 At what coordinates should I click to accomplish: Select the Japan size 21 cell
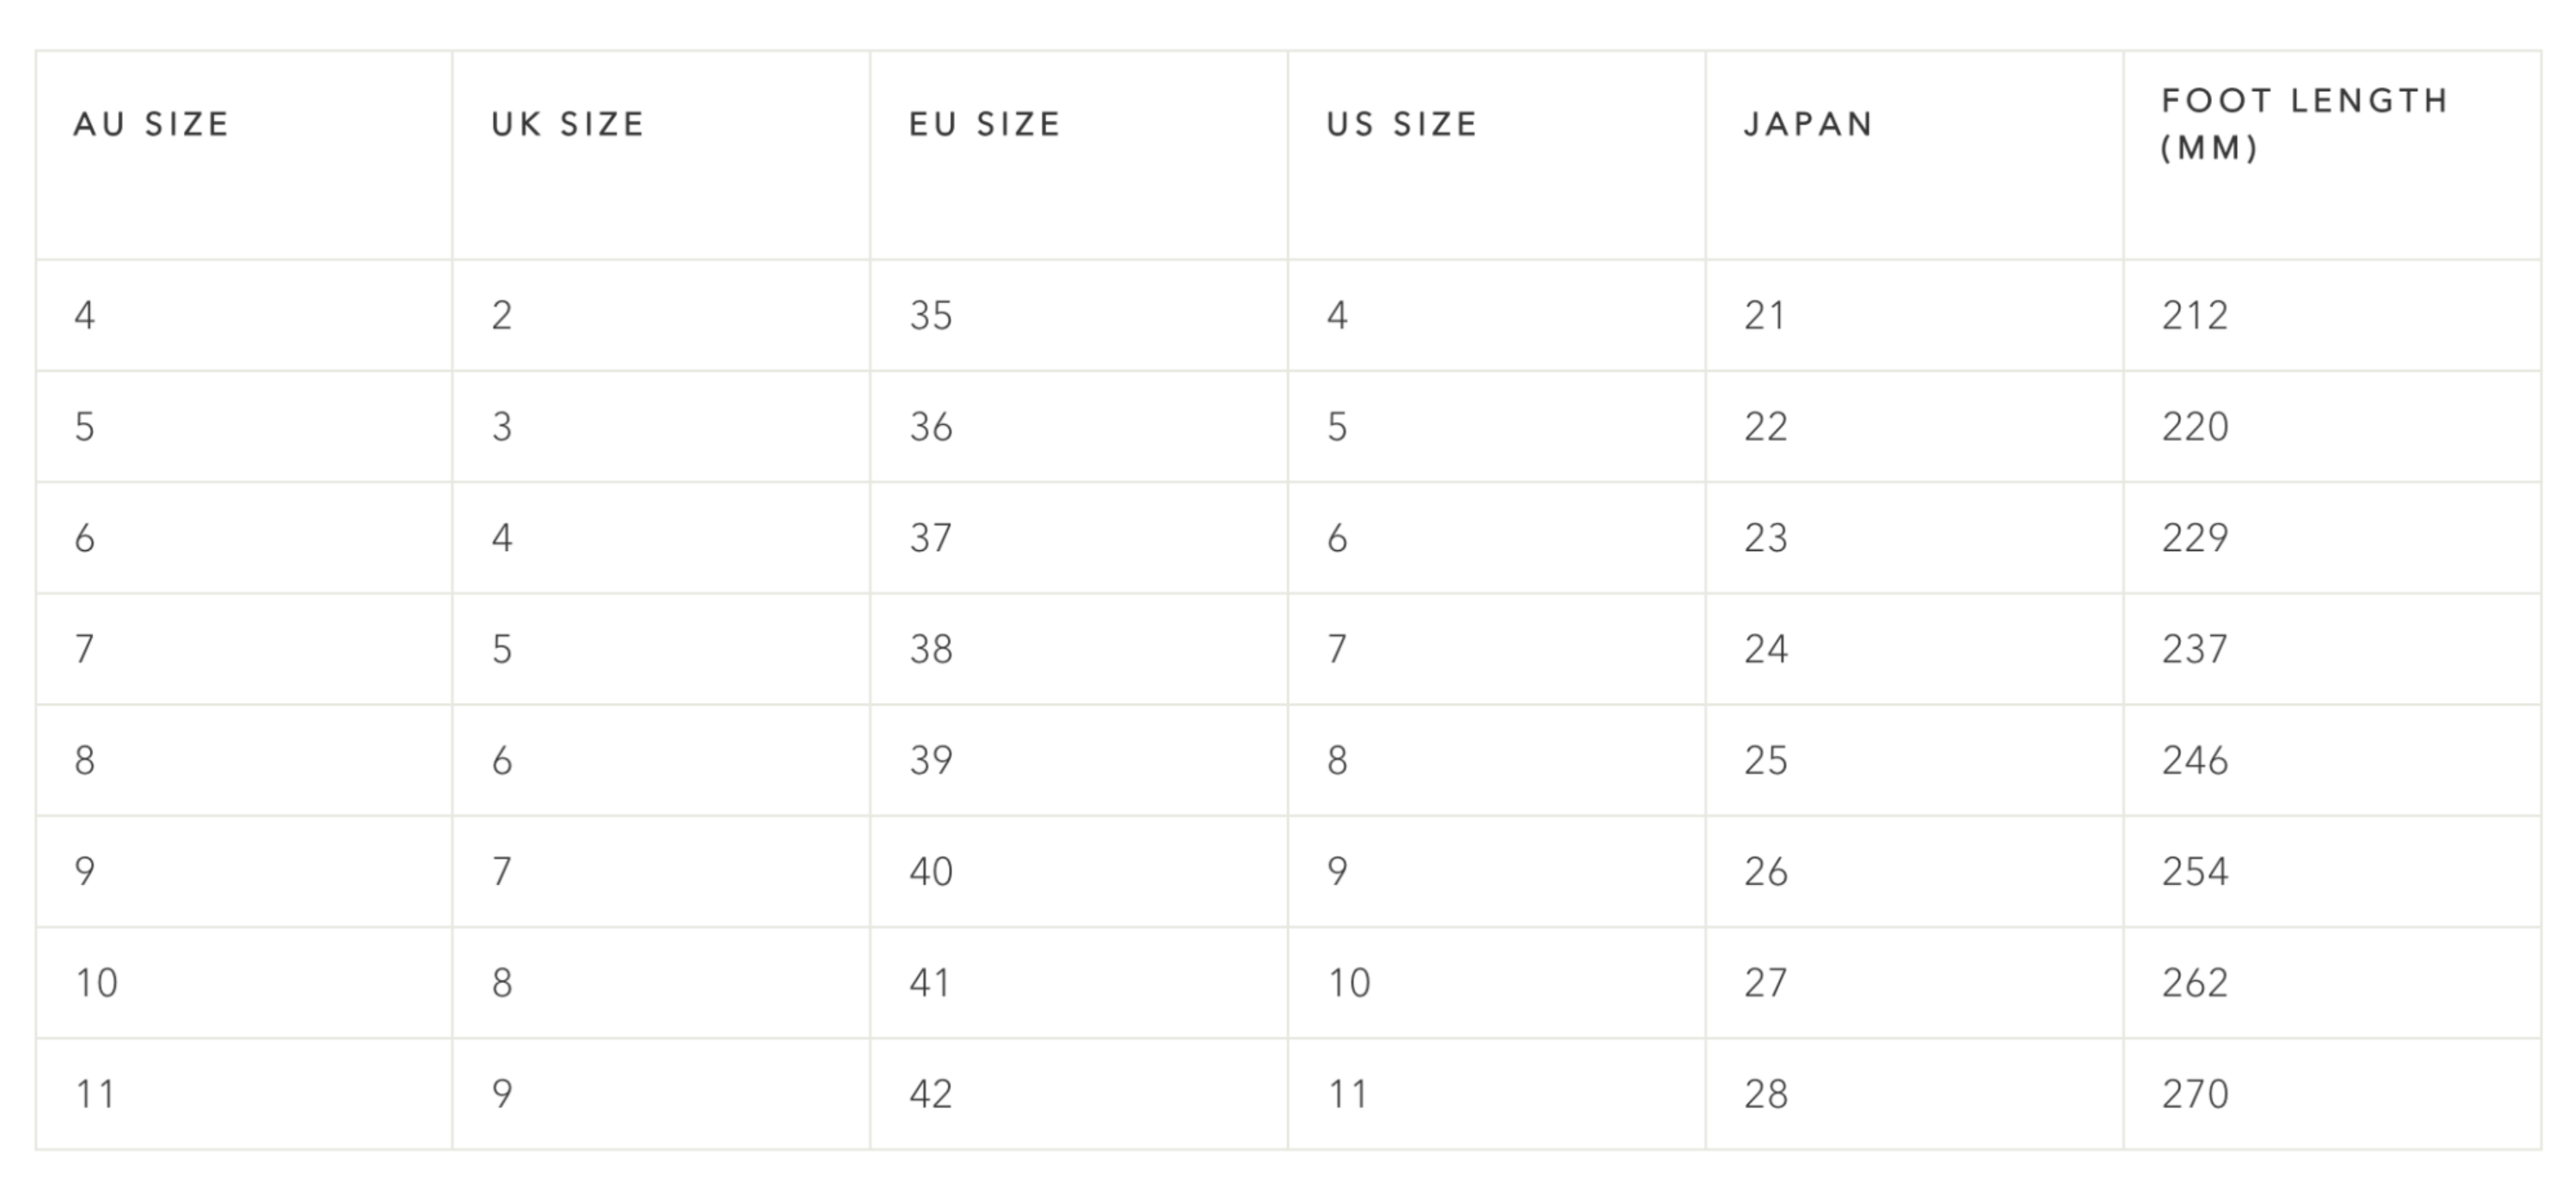coord(1765,316)
